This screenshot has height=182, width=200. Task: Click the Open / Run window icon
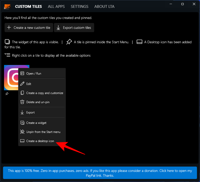click(x=22, y=74)
